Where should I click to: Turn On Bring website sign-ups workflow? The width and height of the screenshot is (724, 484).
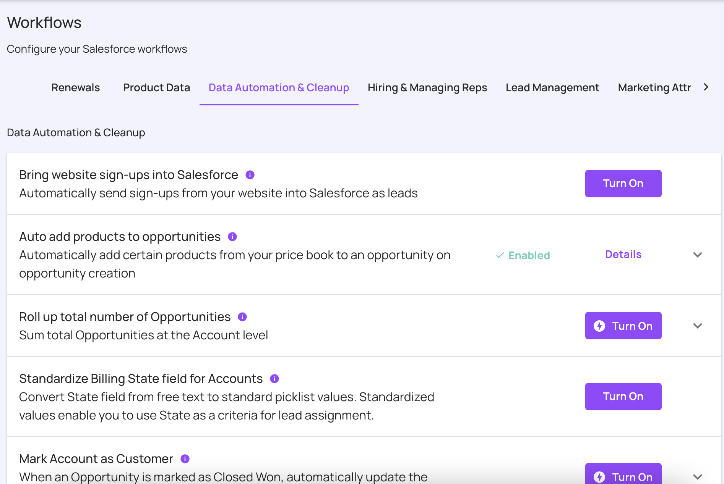pyautogui.click(x=623, y=184)
